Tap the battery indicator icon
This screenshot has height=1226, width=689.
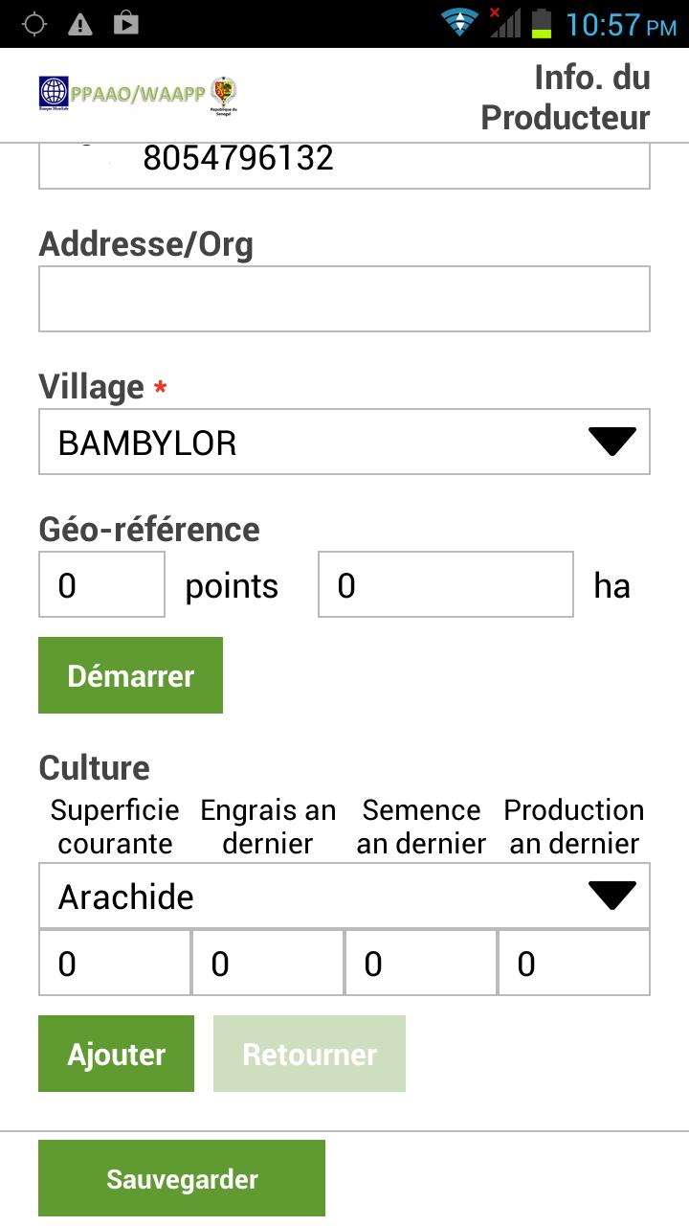[542, 23]
